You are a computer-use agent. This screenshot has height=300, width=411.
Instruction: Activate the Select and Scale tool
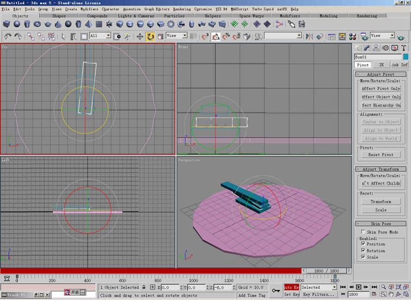pyautogui.click(x=160, y=36)
